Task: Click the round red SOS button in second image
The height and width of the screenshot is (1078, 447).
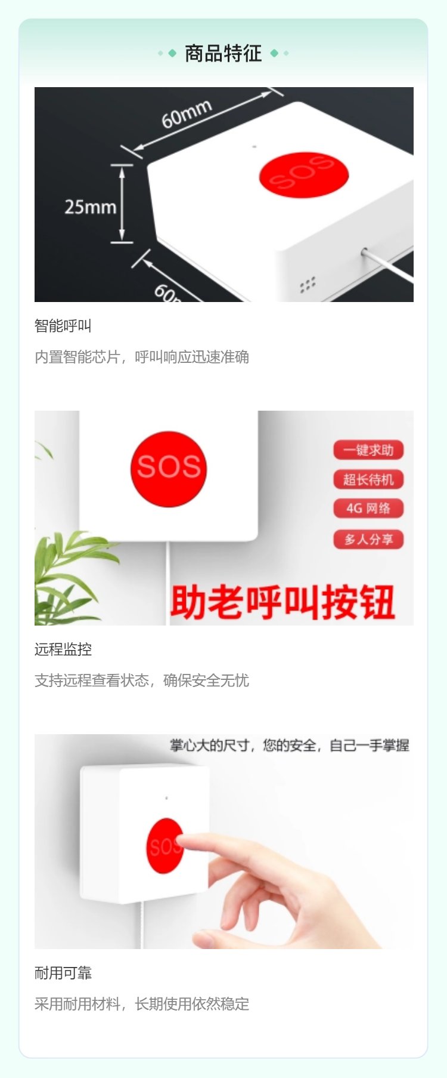Action: tap(169, 469)
